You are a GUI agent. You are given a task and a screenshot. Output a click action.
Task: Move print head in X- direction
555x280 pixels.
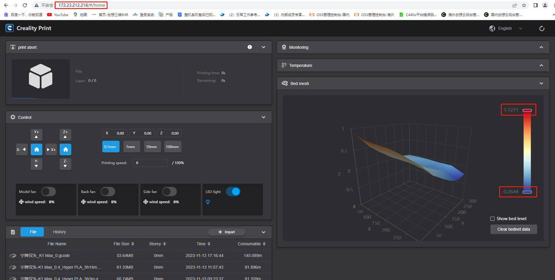pos(22,150)
